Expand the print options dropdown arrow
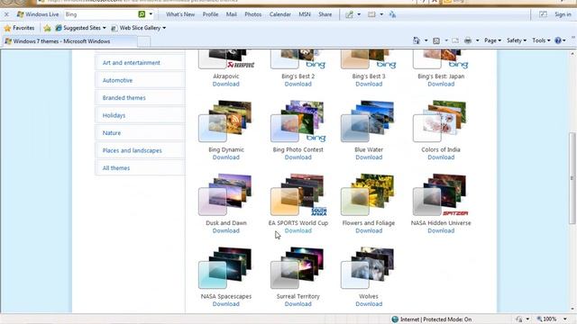 [477, 40]
